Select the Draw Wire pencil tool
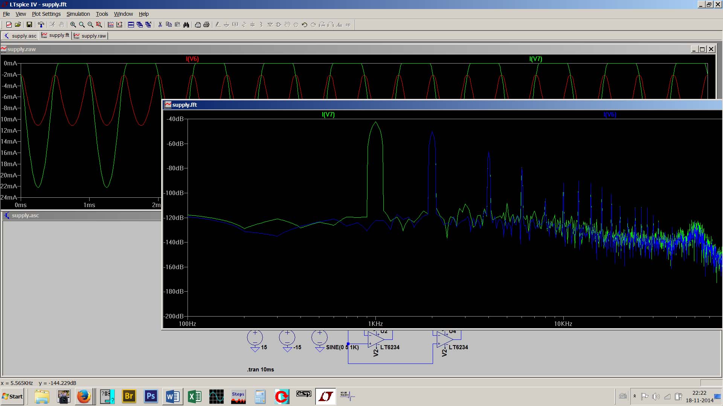 click(x=218, y=25)
